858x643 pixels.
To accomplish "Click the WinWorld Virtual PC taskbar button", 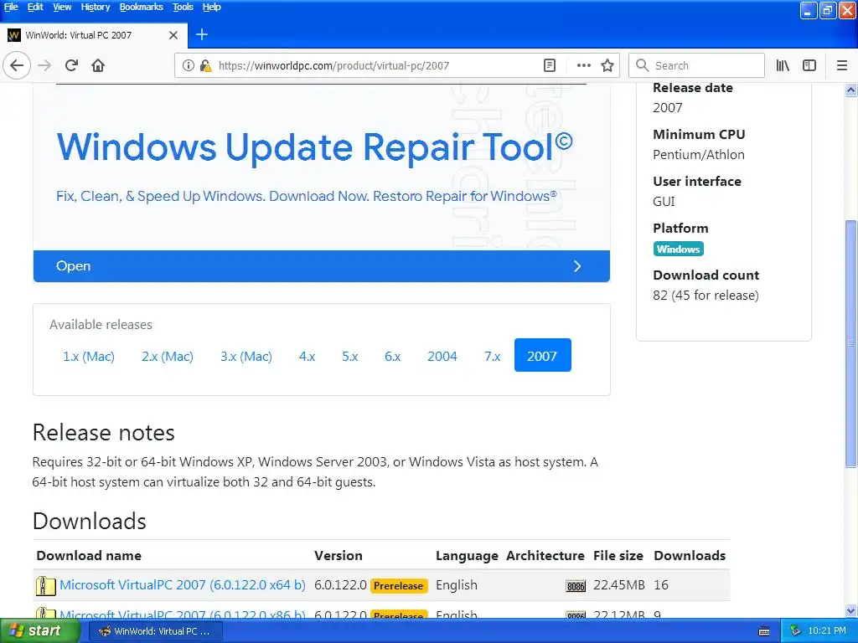I will tap(155, 631).
